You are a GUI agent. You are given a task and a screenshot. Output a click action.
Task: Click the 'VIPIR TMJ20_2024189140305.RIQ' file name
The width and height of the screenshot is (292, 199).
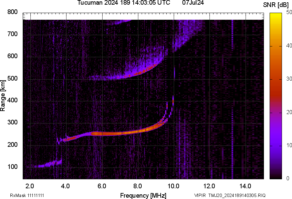230,195
